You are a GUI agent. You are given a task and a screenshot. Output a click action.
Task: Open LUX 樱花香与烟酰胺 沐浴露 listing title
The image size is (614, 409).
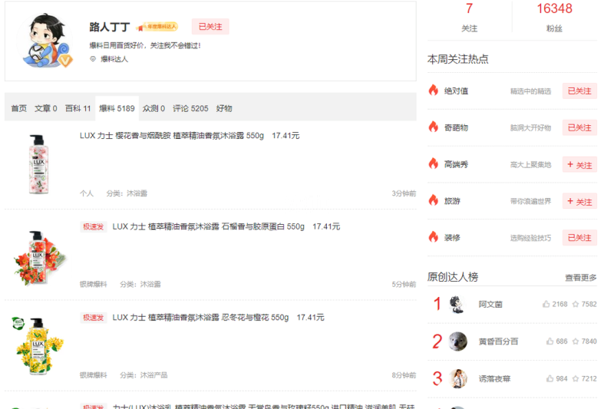[x=172, y=136]
